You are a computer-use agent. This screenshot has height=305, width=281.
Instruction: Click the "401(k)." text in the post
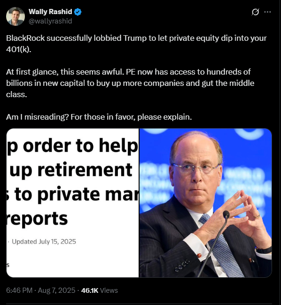point(19,49)
